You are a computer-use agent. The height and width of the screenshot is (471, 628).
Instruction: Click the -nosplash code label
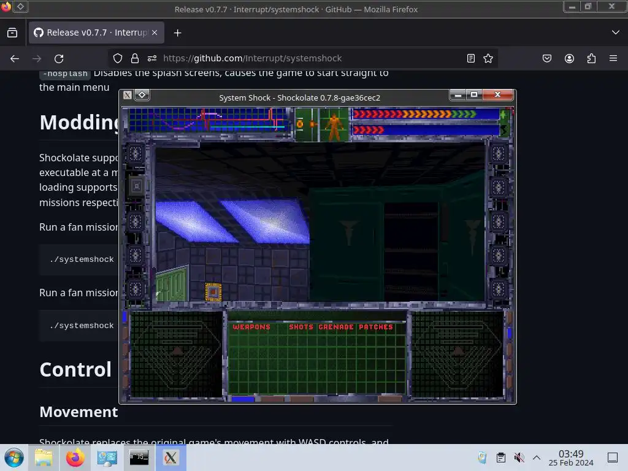pos(65,74)
